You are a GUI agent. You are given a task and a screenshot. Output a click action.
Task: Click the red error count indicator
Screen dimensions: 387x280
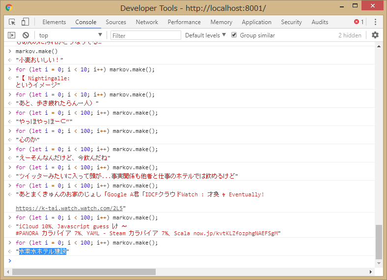pyautogui.click(x=359, y=22)
